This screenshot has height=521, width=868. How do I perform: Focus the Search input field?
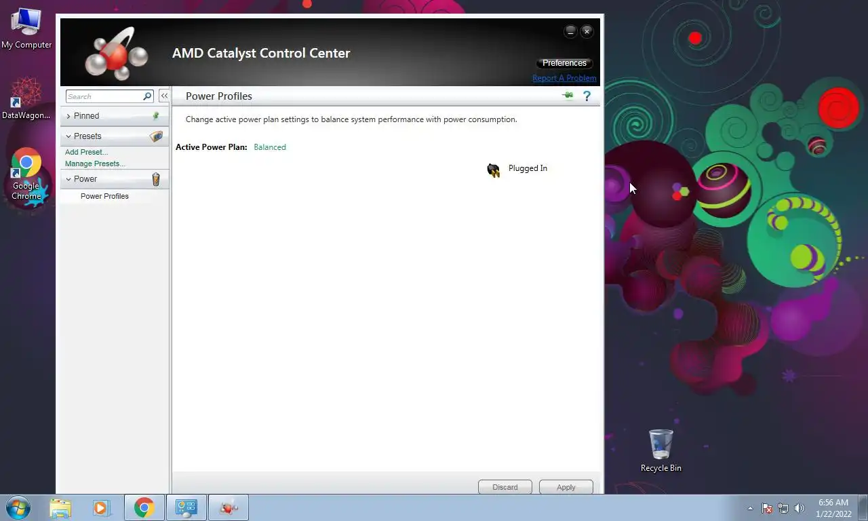[x=104, y=96]
